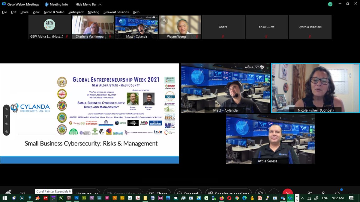Open Google Chrome from the taskbar

pos(237,198)
